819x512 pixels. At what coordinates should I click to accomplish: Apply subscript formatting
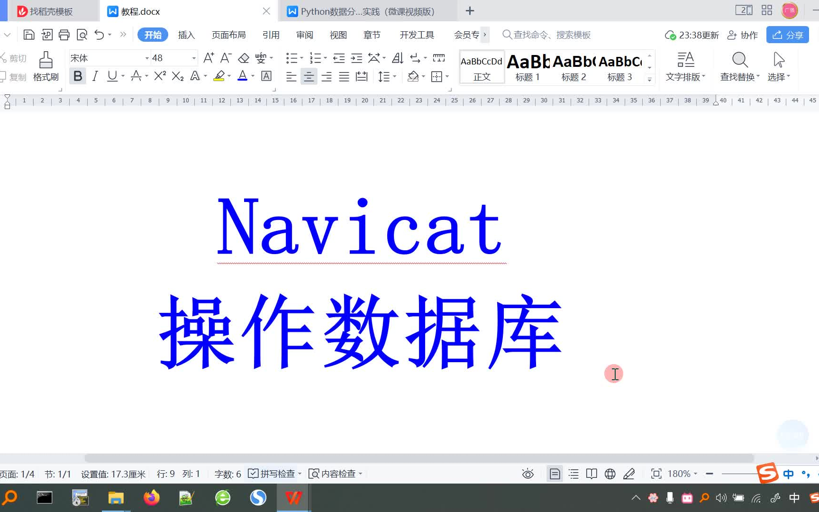178,76
